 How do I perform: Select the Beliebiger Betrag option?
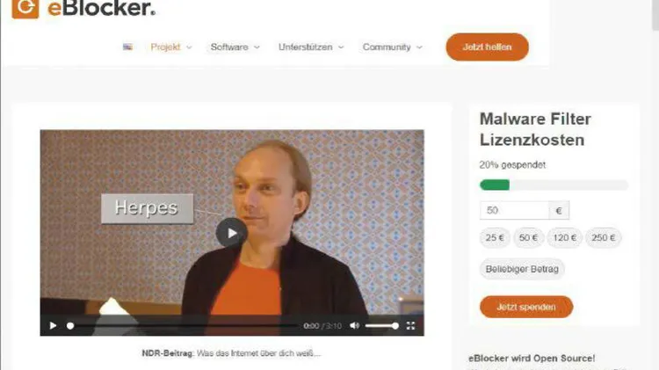coord(522,269)
